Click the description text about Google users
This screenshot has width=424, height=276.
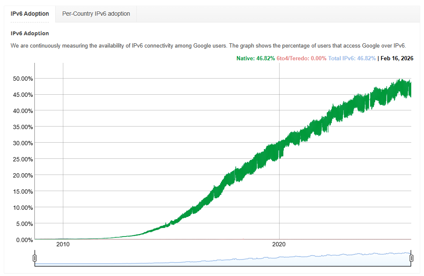point(208,45)
